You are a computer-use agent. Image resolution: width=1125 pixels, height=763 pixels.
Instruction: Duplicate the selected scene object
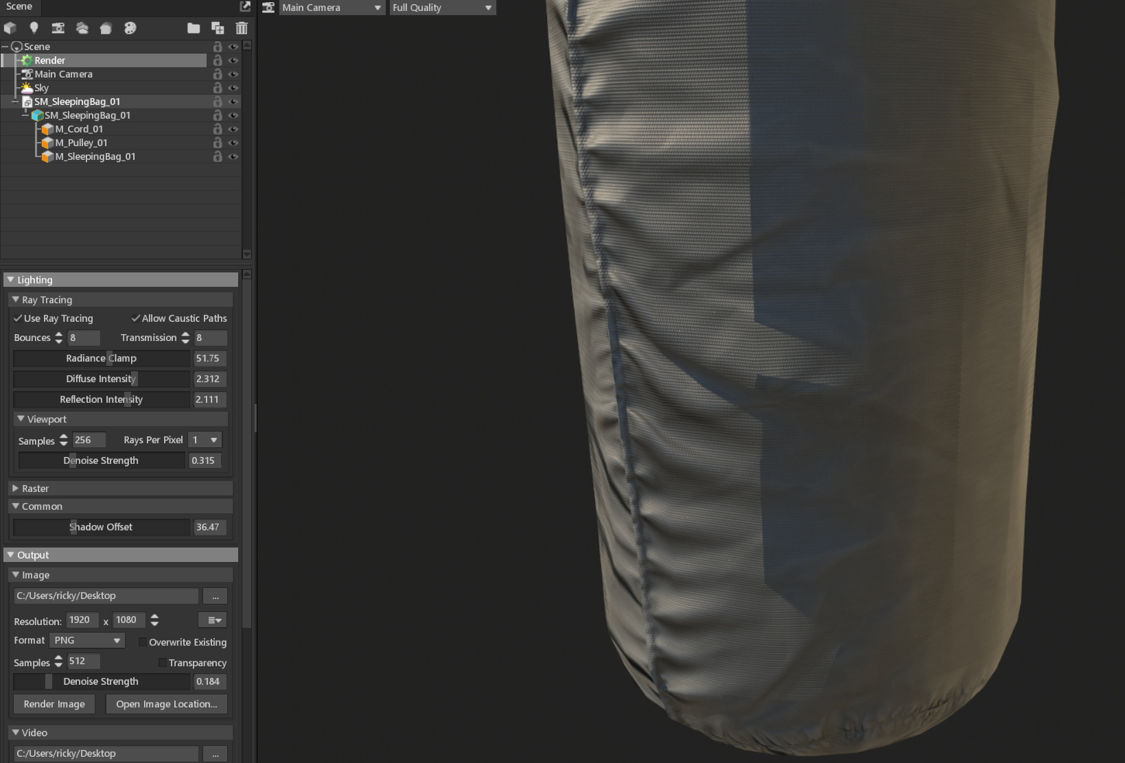pyautogui.click(x=218, y=28)
